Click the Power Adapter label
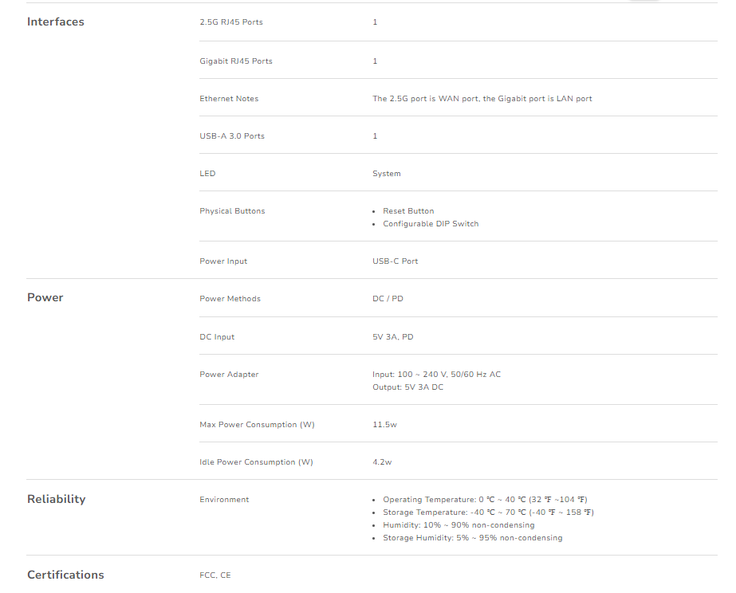 click(229, 375)
